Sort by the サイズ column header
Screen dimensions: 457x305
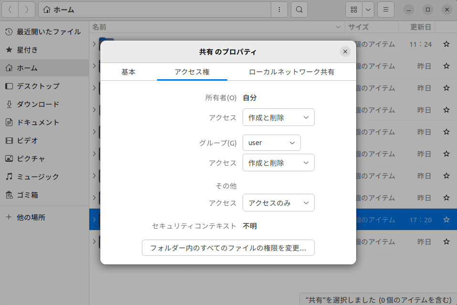pos(372,27)
